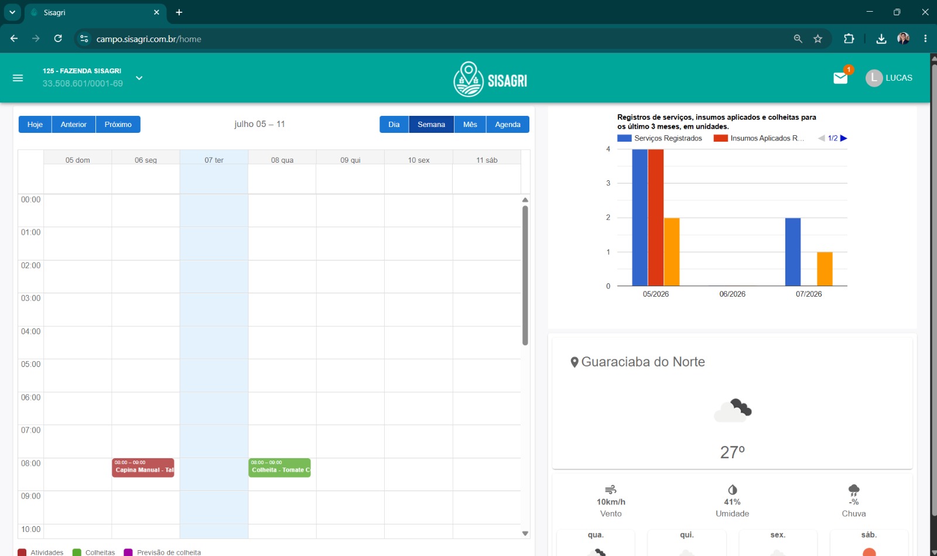Go to today with the Hoje button
Screen dimensions: 937x556
tap(35, 125)
